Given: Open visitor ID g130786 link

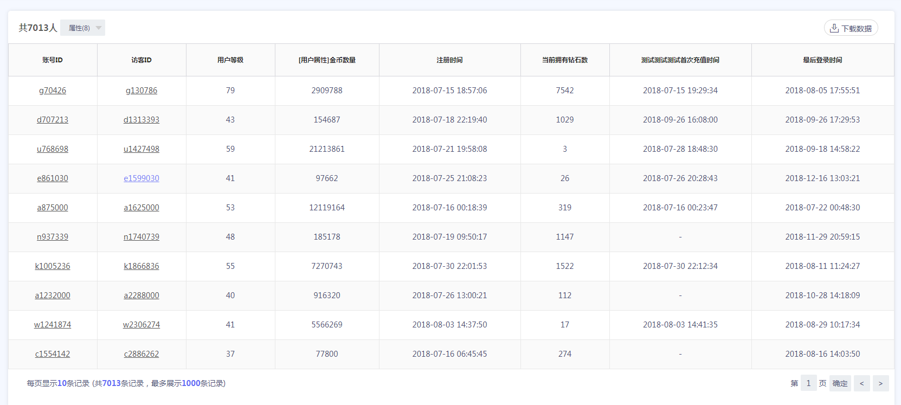Looking at the screenshot, I should pos(141,91).
